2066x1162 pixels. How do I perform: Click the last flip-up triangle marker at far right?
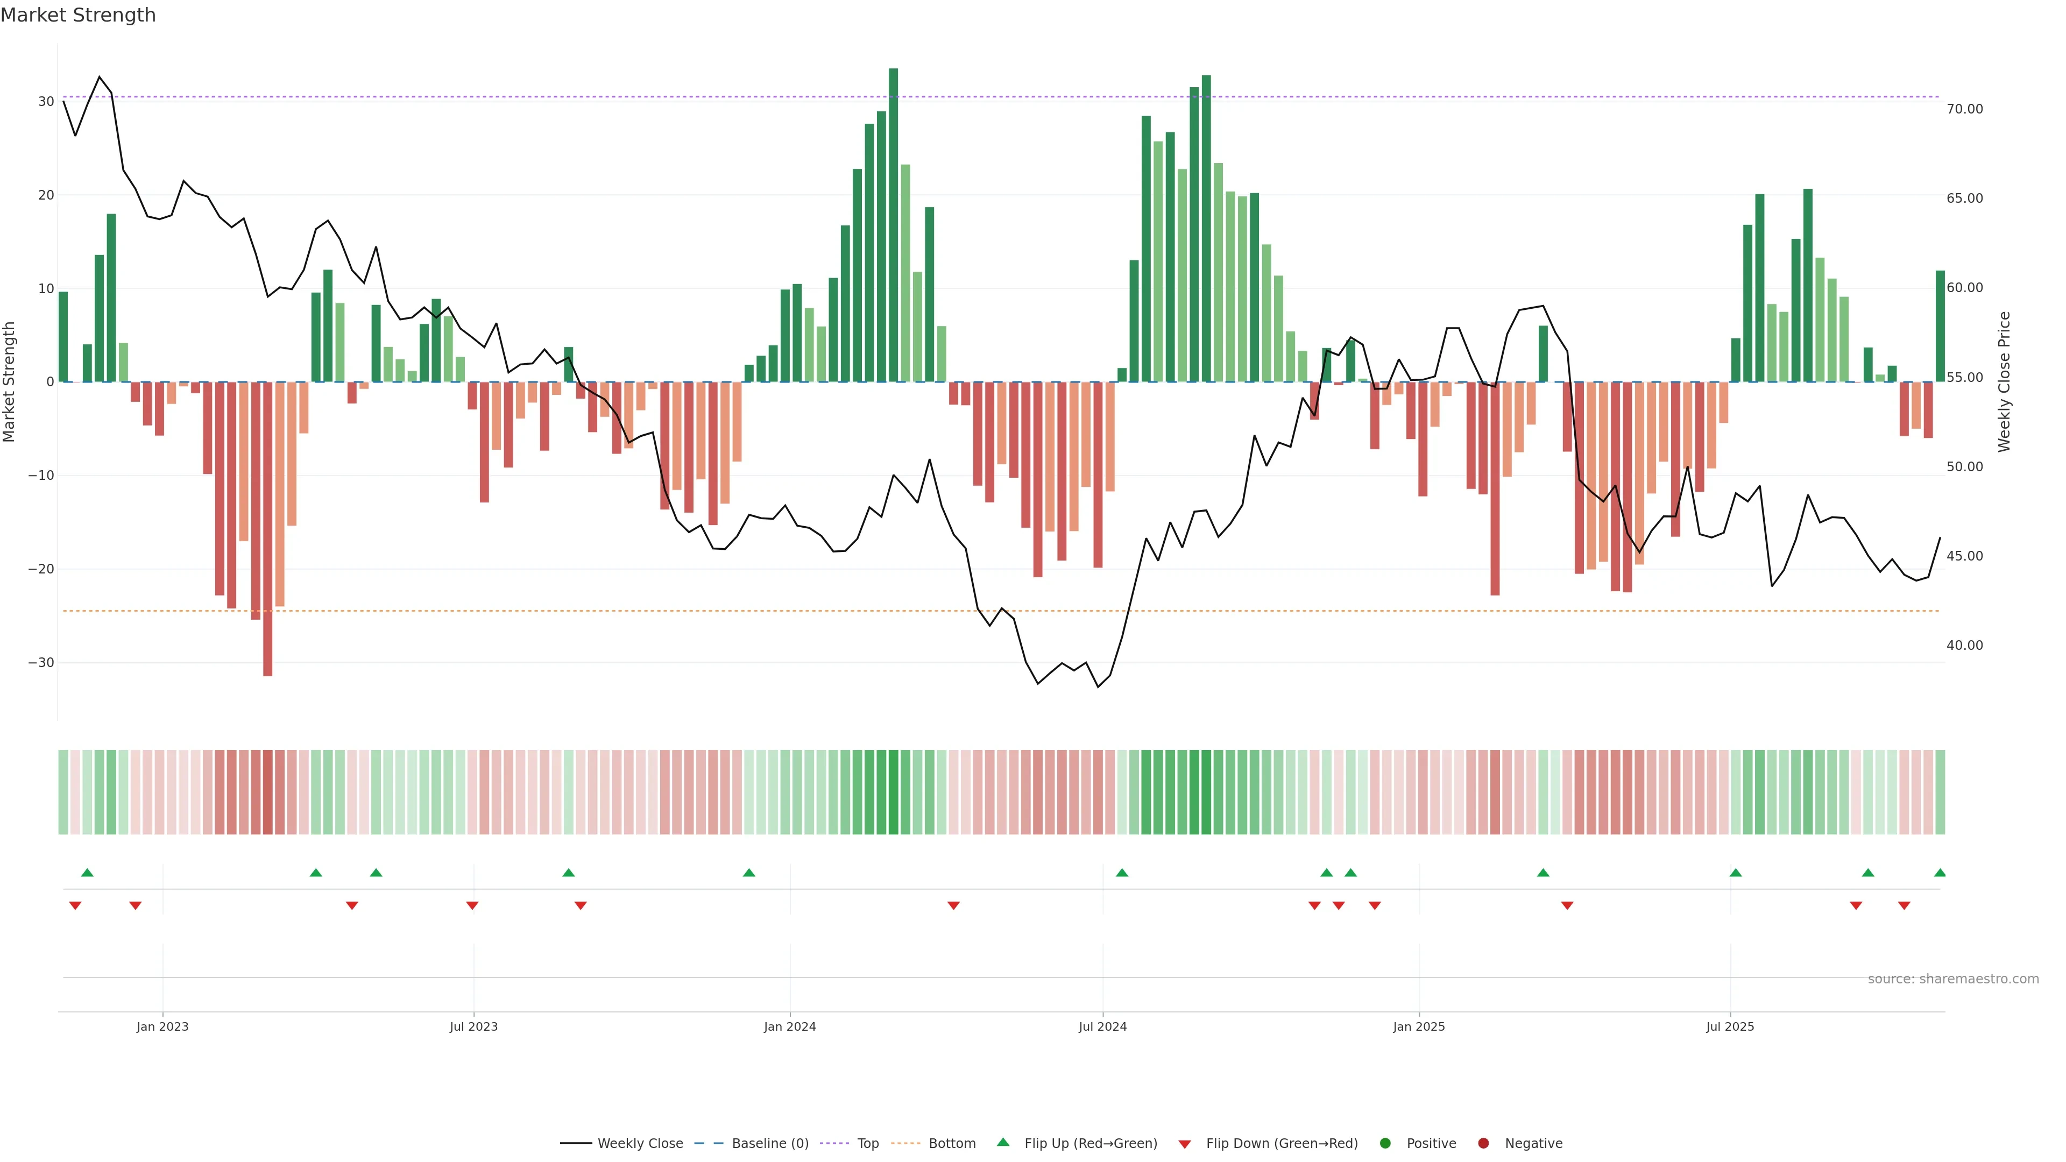pos(1939,873)
